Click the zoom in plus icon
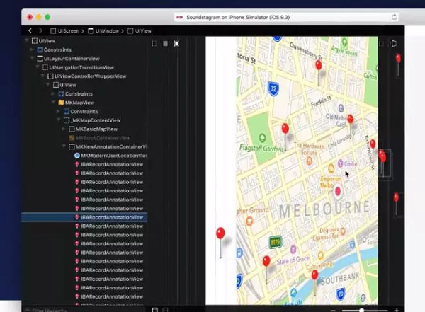The height and width of the screenshot is (312, 425). [397, 310]
